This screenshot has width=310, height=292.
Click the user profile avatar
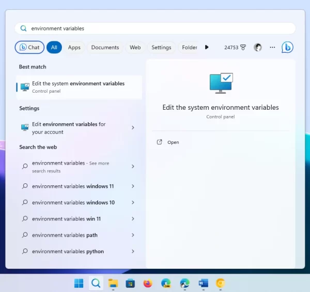click(258, 47)
